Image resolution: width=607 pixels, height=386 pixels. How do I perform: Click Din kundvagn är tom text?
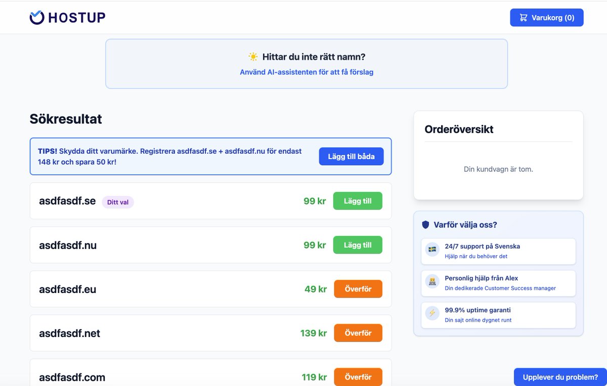tap(498, 169)
